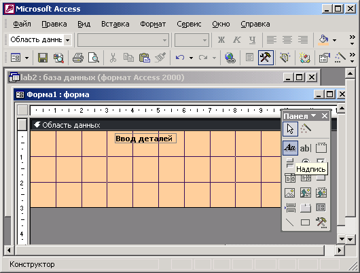Toggle align right text button
The width and height of the screenshot is (360, 273).
click(303, 40)
